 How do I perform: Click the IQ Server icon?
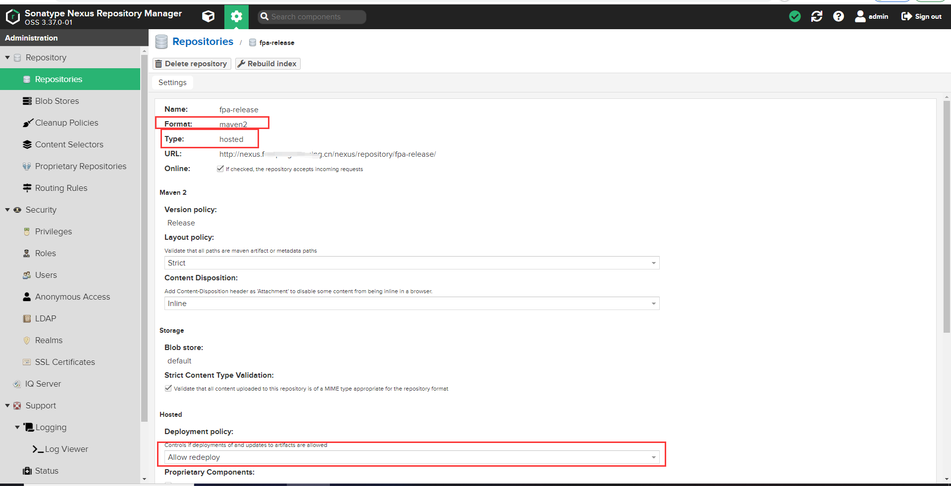click(17, 384)
